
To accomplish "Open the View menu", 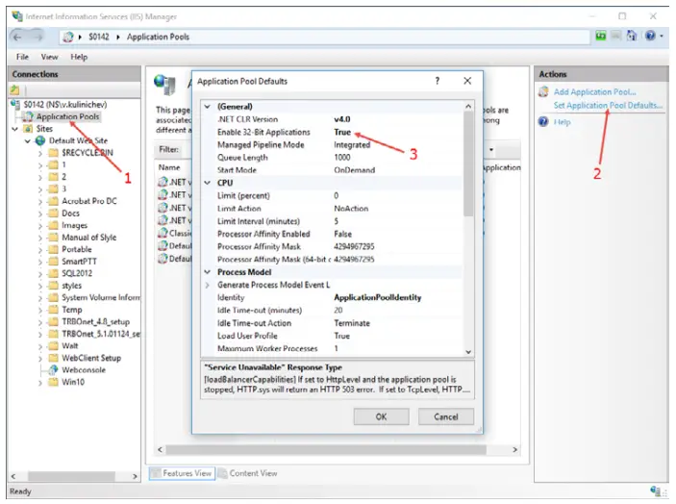I will (x=50, y=57).
